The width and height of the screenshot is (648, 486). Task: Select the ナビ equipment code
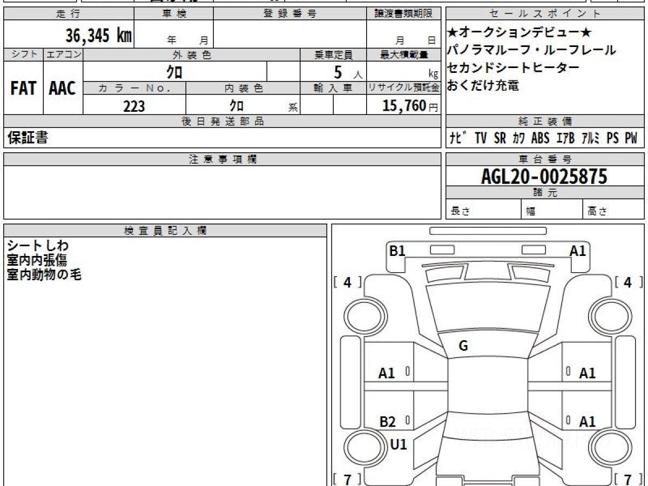click(458, 138)
